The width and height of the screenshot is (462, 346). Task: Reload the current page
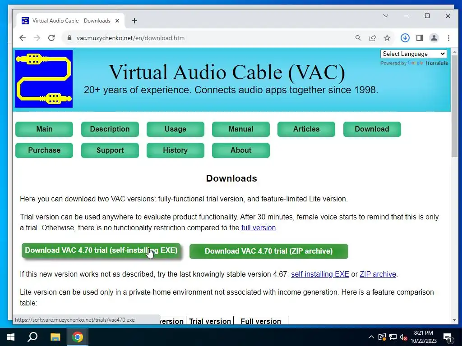pos(51,38)
